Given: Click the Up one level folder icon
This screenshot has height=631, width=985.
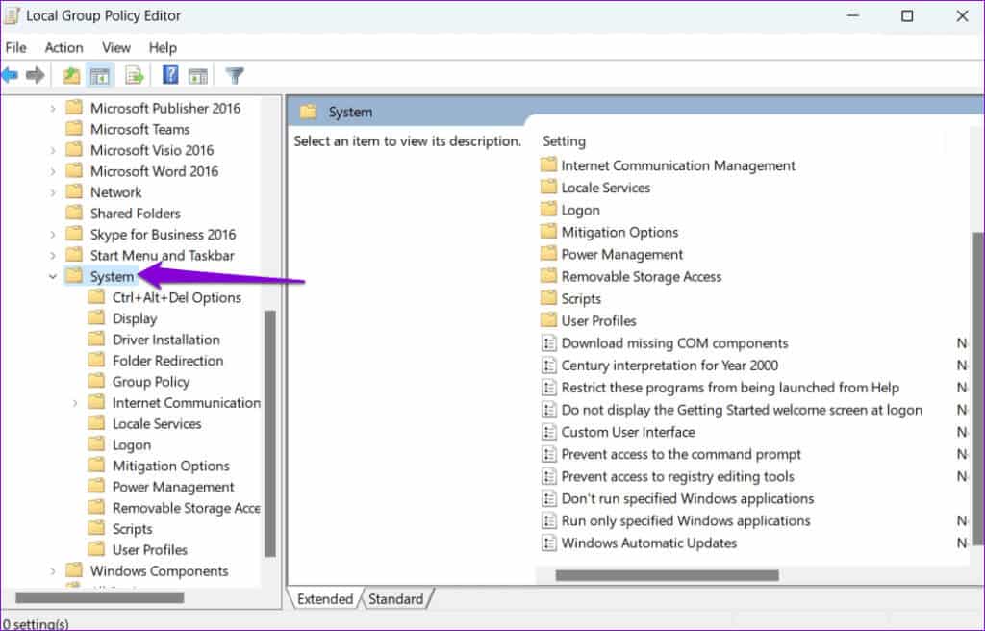Looking at the screenshot, I should (x=71, y=75).
